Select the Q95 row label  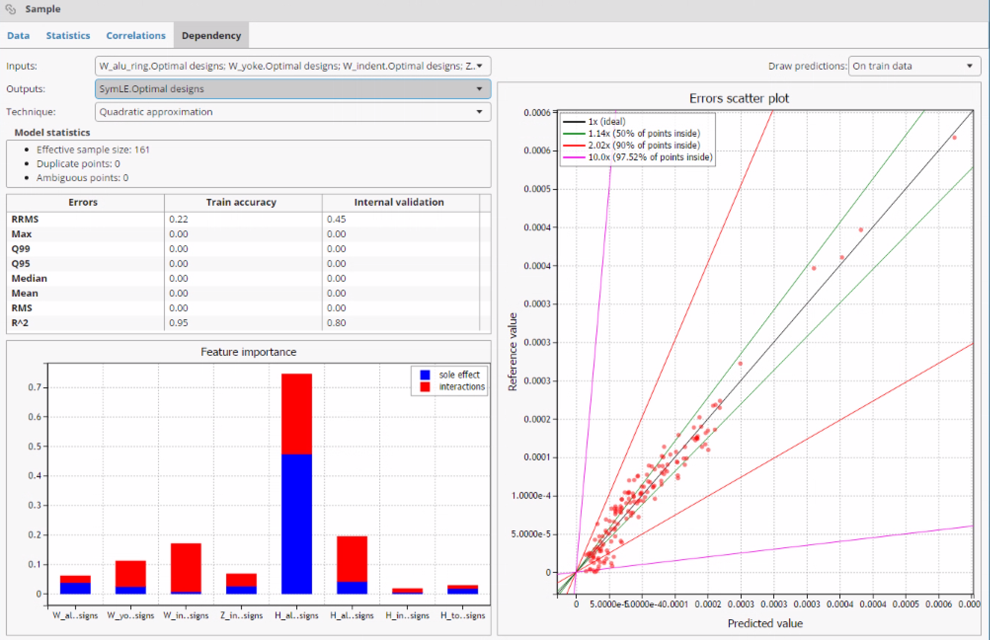[21, 264]
